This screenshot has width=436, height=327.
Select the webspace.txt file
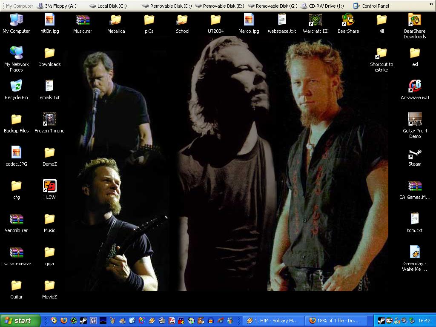coord(282,20)
